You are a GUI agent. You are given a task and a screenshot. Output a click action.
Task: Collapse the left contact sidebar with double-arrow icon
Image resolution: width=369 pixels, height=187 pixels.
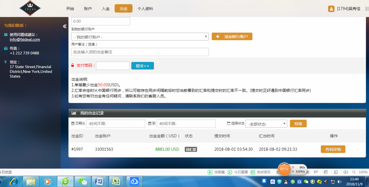pyautogui.click(x=65, y=26)
